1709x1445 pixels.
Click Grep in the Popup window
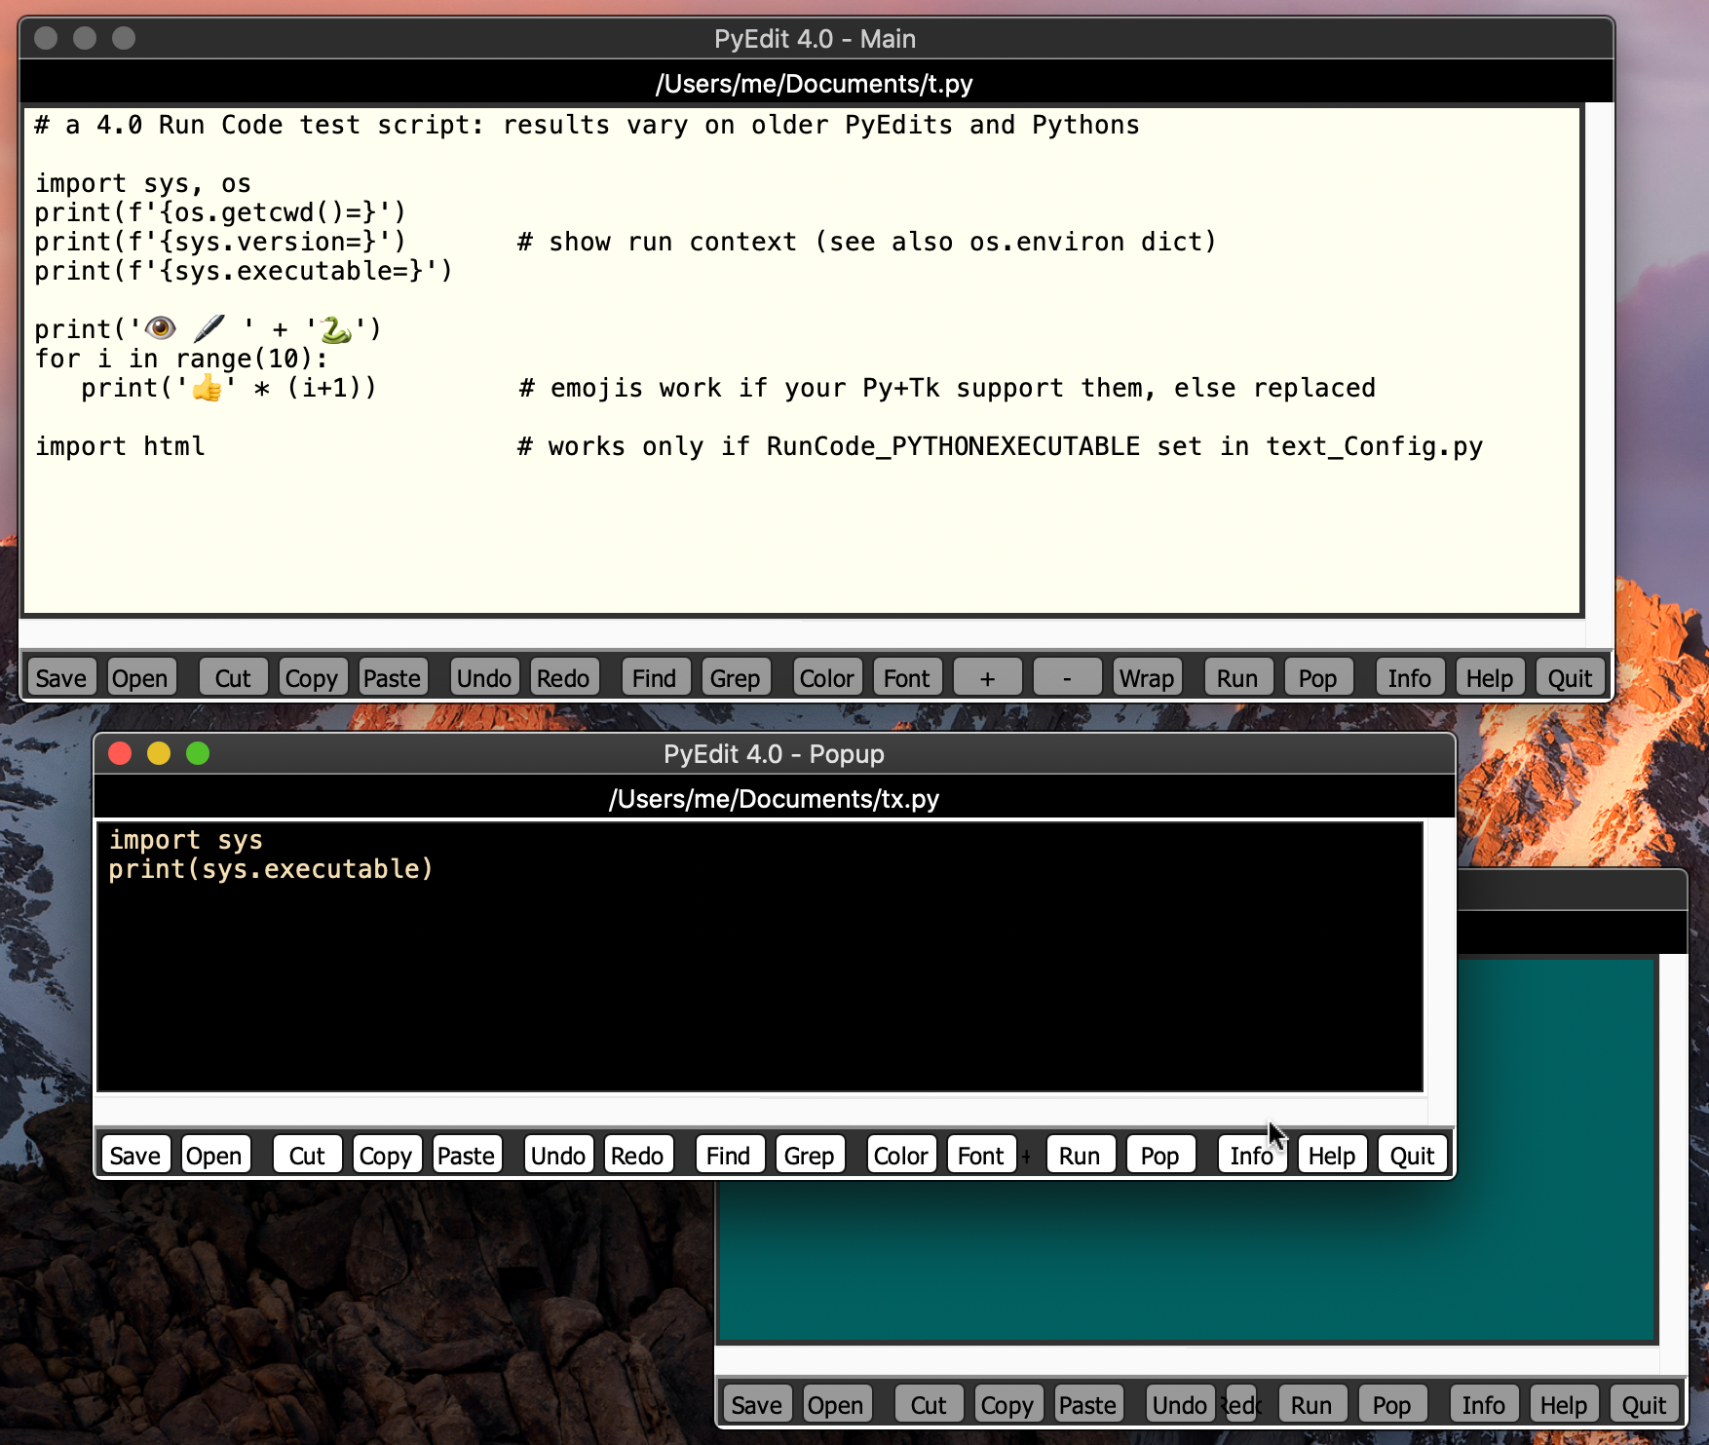click(x=809, y=1155)
